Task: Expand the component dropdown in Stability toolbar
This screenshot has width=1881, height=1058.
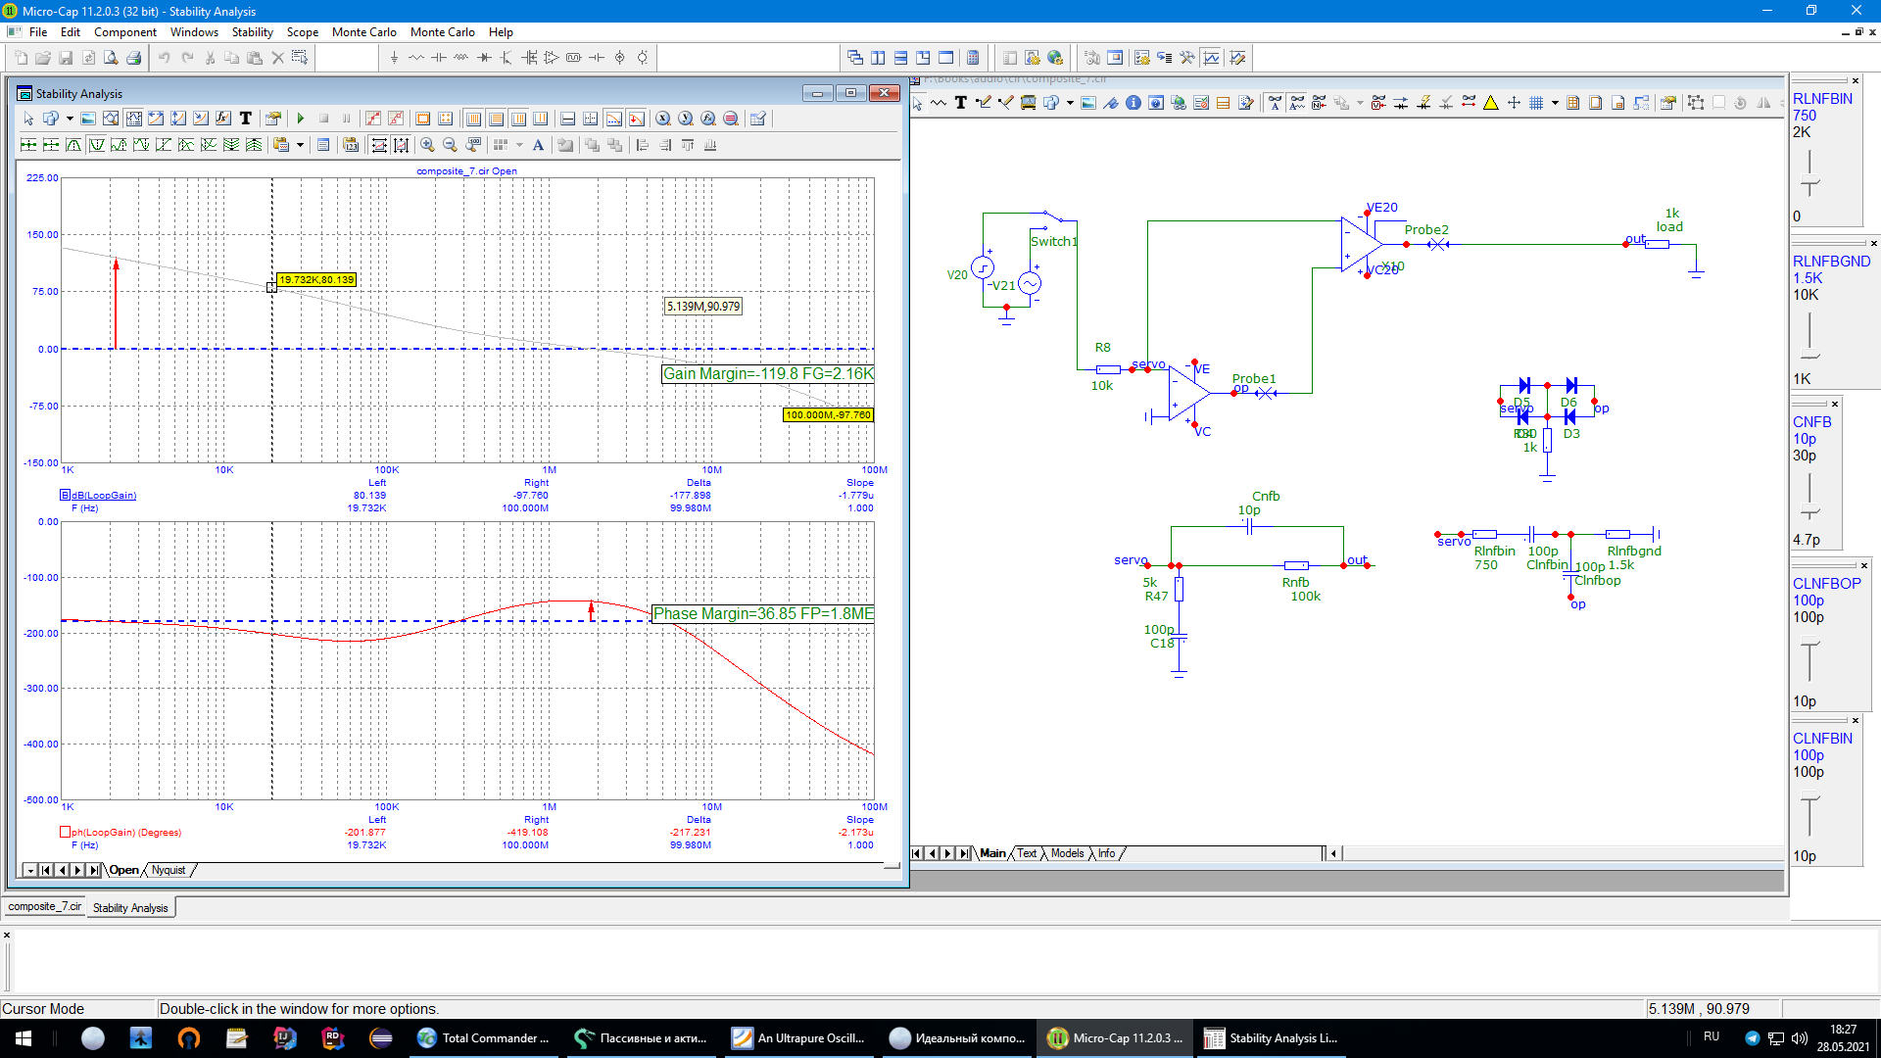Action: pyautogui.click(x=71, y=119)
